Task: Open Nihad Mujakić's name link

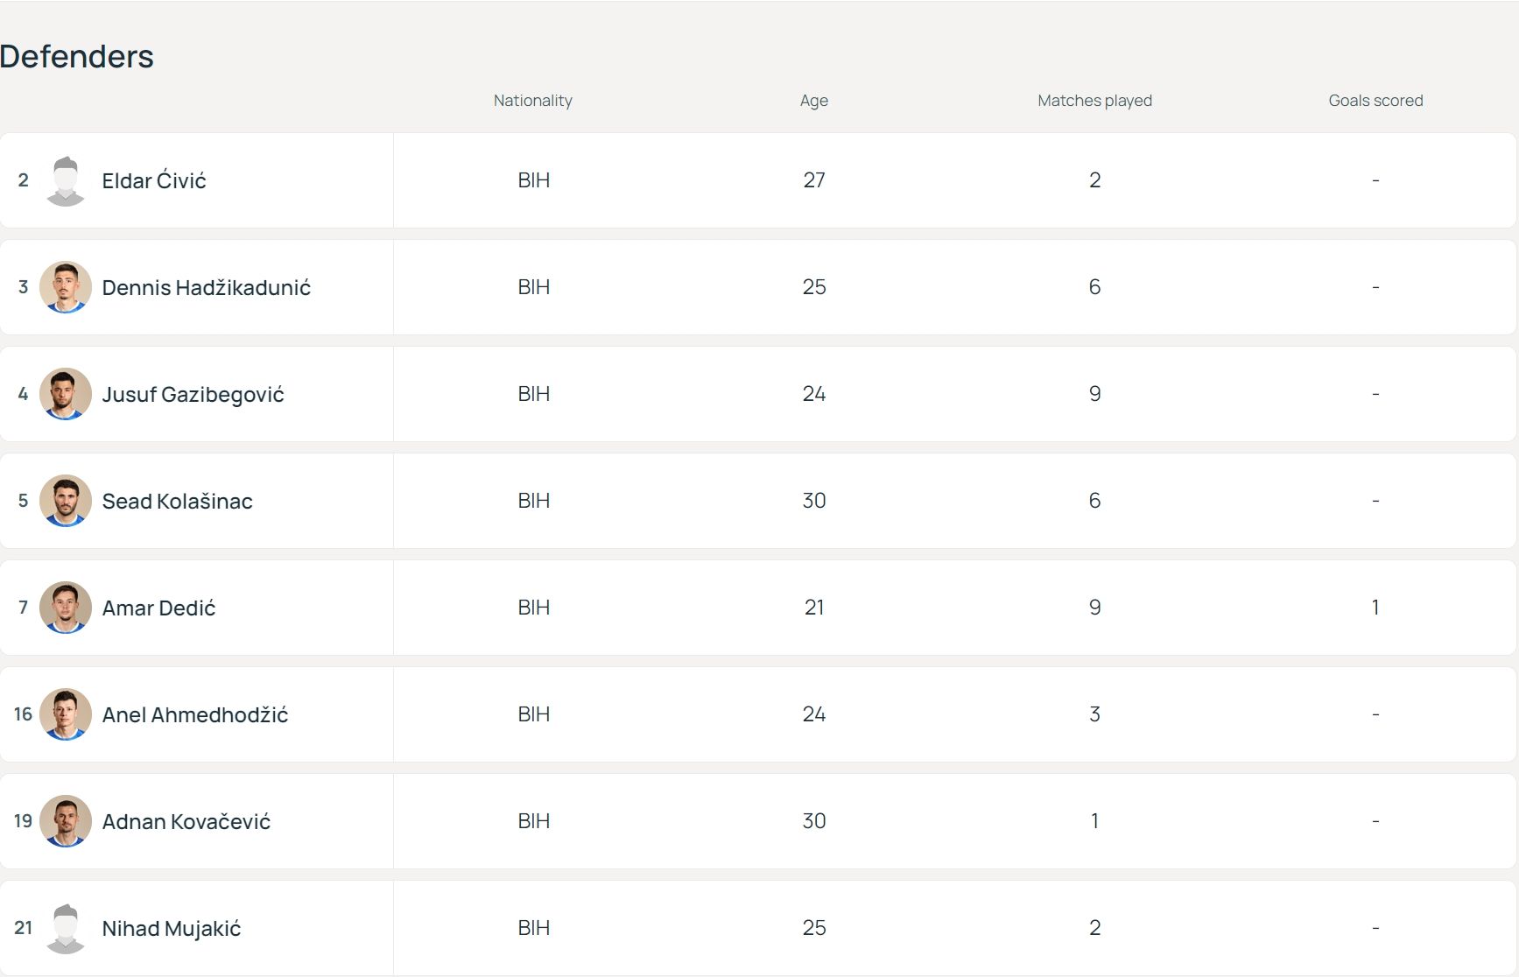Action: point(171,929)
